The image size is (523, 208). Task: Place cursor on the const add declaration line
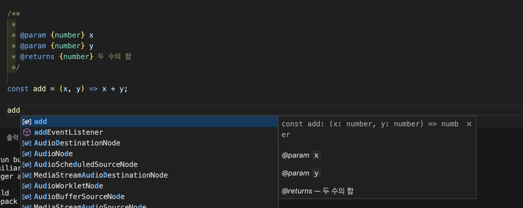coord(67,89)
